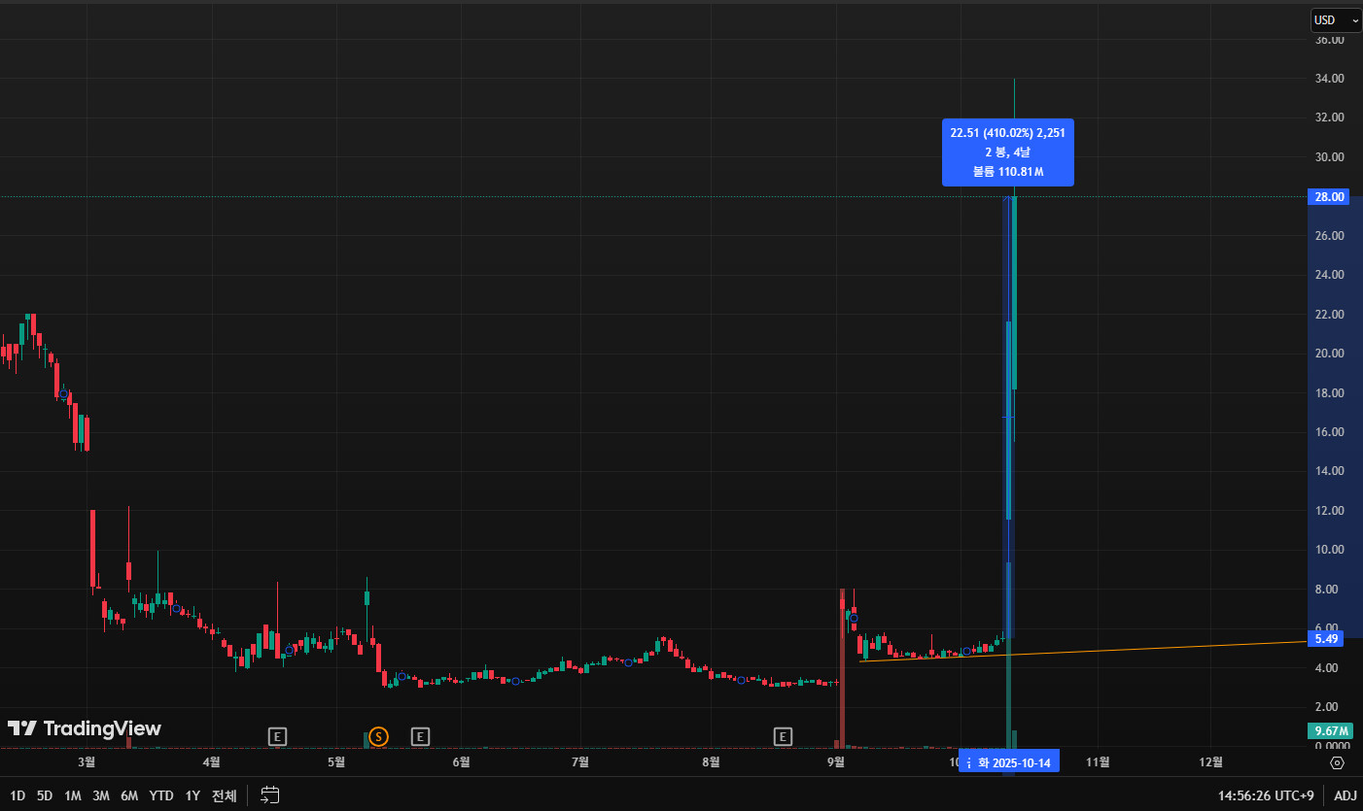Choose the 6M time range
This screenshot has height=811, width=1363.
(x=129, y=795)
